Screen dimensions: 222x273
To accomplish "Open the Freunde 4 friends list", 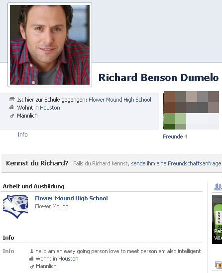I will pos(175,136).
